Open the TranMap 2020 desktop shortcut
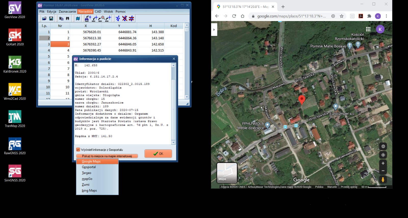The width and height of the screenshot is (408, 218). 15,119
